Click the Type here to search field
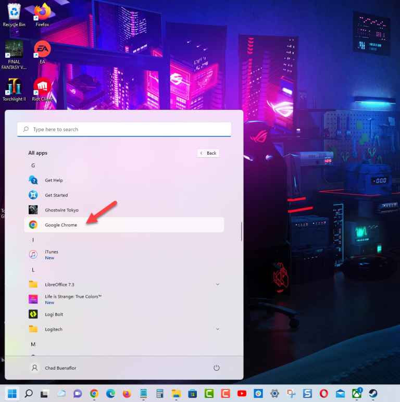The image size is (400, 402). click(x=124, y=130)
